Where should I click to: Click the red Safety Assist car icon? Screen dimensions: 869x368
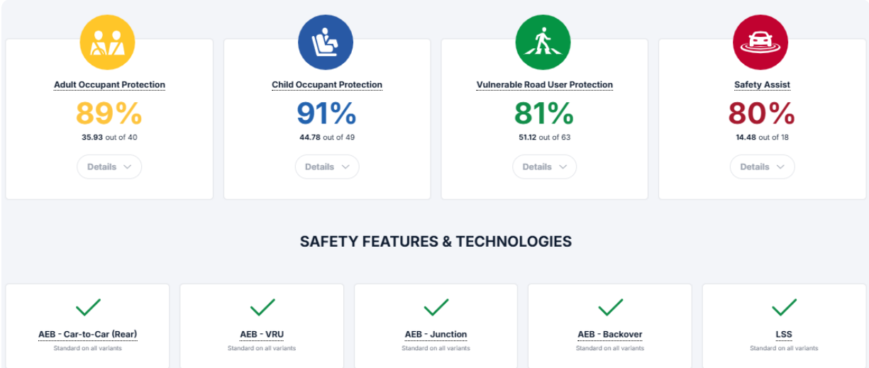(760, 42)
